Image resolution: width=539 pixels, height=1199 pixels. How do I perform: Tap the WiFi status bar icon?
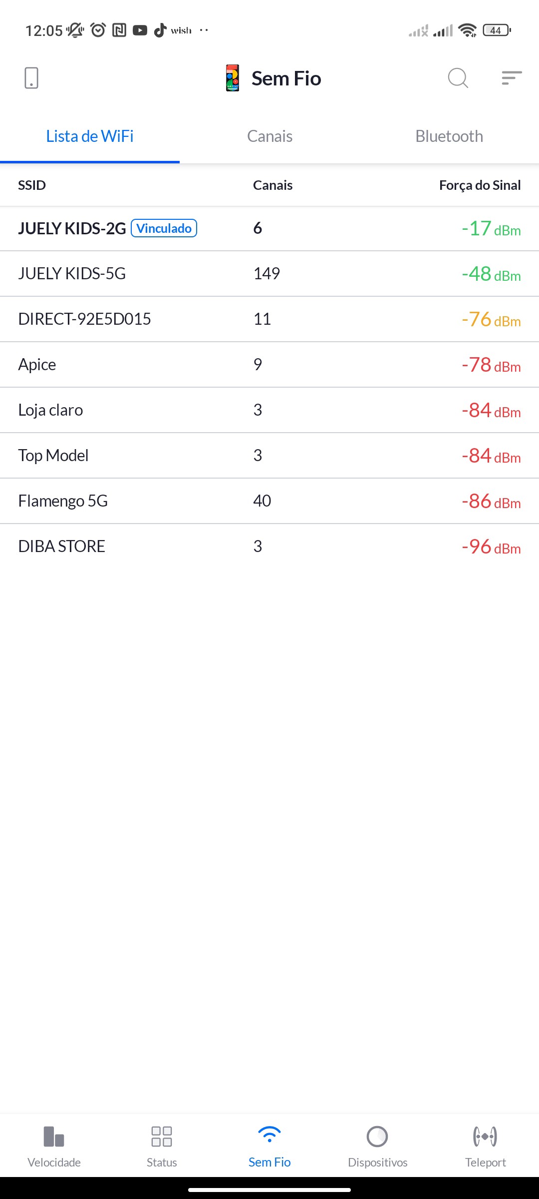pos(467,30)
